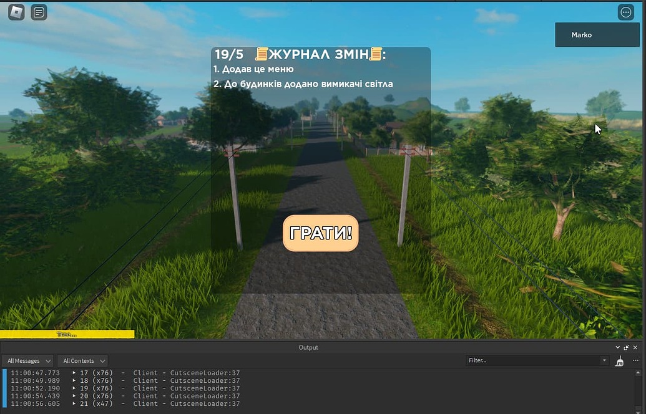Image resolution: width=646 pixels, height=414 pixels.
Task: Open Output extra options via three-dot icon
Action: point(635,360)
